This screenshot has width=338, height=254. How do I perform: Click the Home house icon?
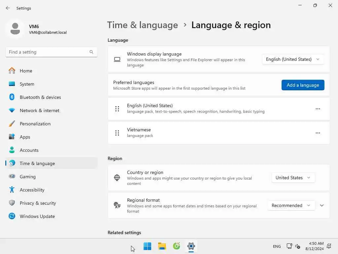pos(12,71)
